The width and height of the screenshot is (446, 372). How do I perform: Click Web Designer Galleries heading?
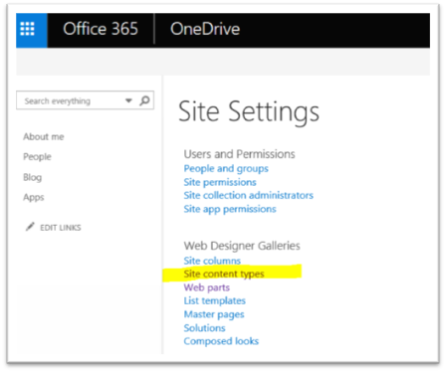point(242,246)
